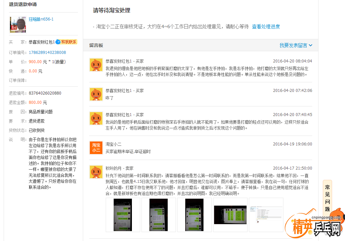Click the 请等待淘宝处理 heading
Image resolution: width=345 pixels, height=241 pixels.
tap(112, 10)
